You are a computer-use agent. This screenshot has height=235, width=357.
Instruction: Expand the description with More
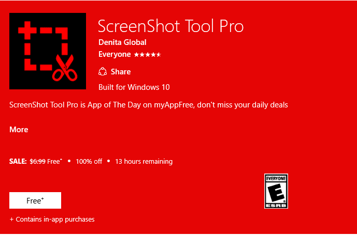pyautogui.click(x=19, y=130)
